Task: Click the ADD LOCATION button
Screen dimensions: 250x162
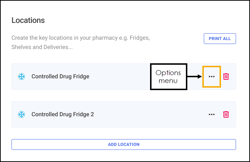Action: click(124, 144)
